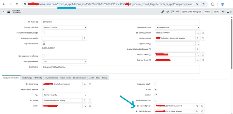Preview Technical group record info icon
Screen dimensions: 233x114
point(202,111)
